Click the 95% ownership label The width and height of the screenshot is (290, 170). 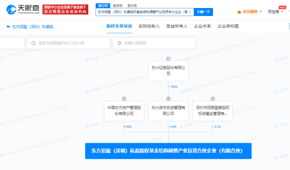click(x=129, y=127)
